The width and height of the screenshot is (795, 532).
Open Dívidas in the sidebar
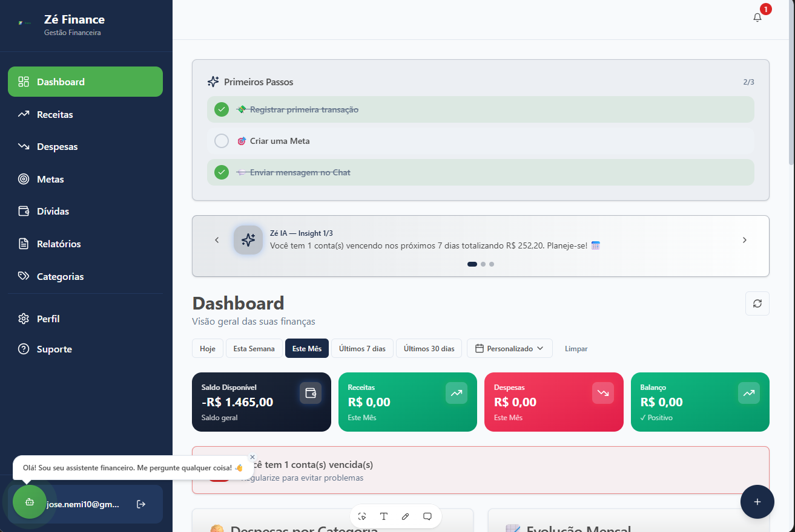pos(85,212)
